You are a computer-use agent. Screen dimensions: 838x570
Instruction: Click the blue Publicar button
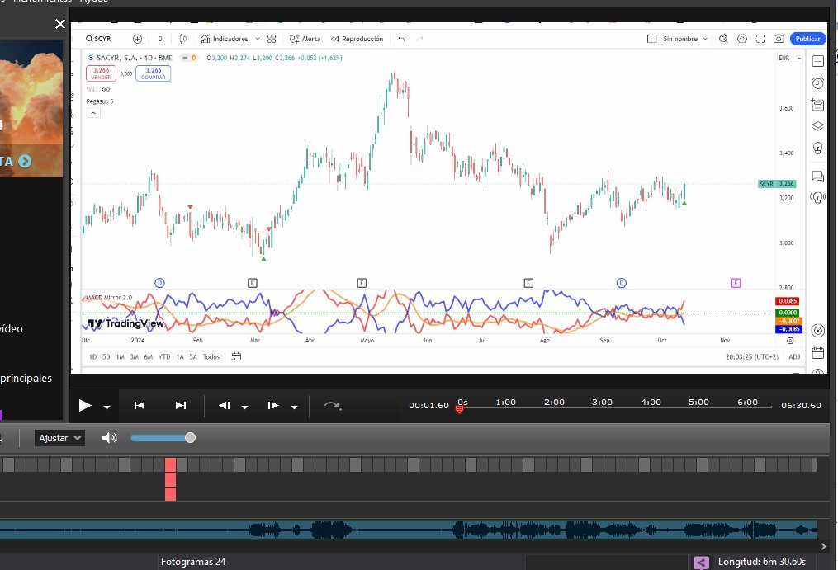click(x=807, y=39)
